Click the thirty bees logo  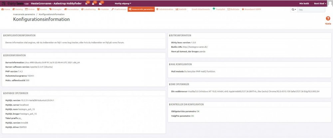point(13,3)
